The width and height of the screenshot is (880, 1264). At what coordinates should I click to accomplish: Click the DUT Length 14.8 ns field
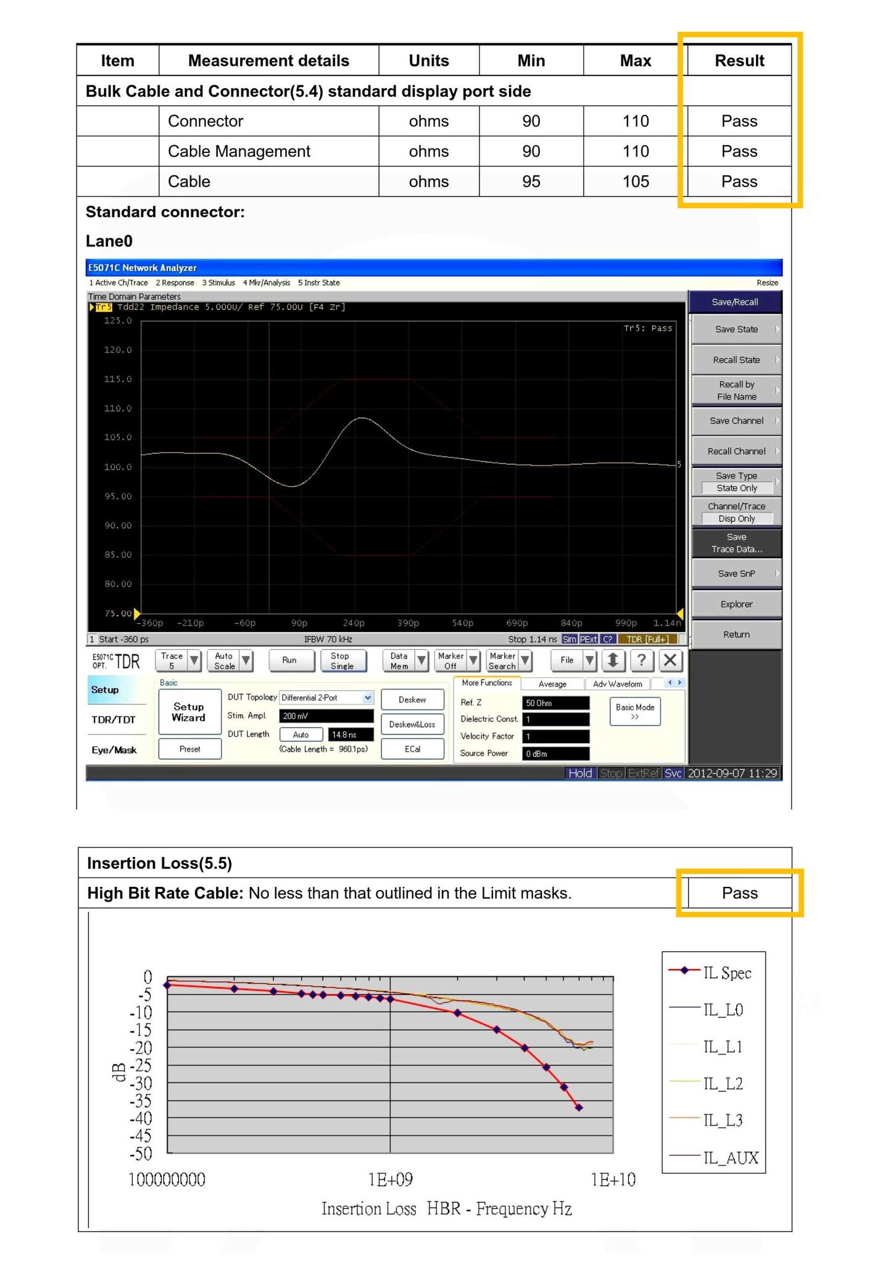click(351, 734)
